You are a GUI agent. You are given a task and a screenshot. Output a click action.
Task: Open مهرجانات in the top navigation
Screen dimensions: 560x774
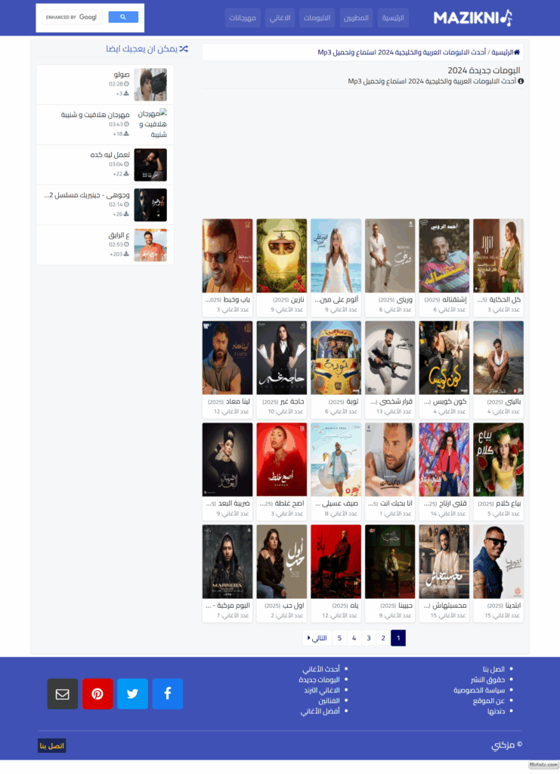[x=243, y=18]
